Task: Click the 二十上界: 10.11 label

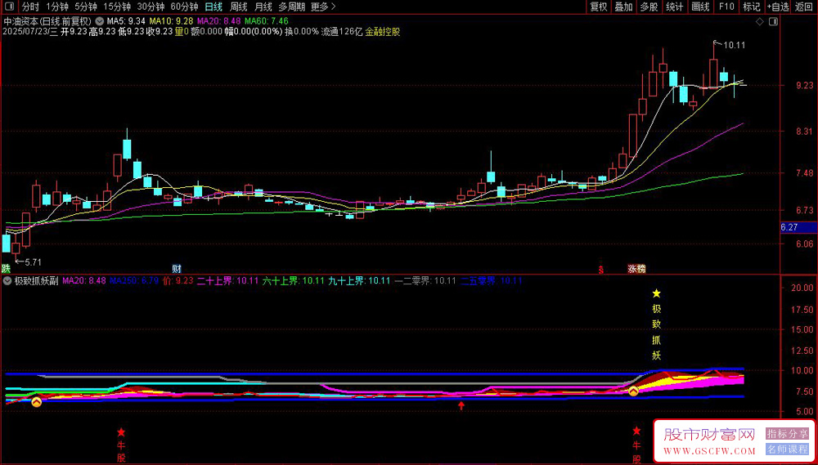Action: pos(228,280)
